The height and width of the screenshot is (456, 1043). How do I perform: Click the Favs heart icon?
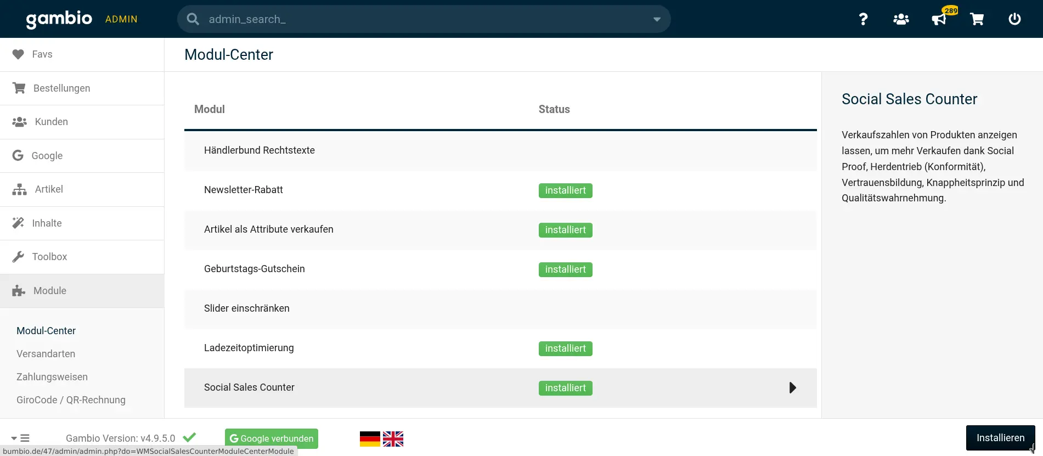coord(18,54)
